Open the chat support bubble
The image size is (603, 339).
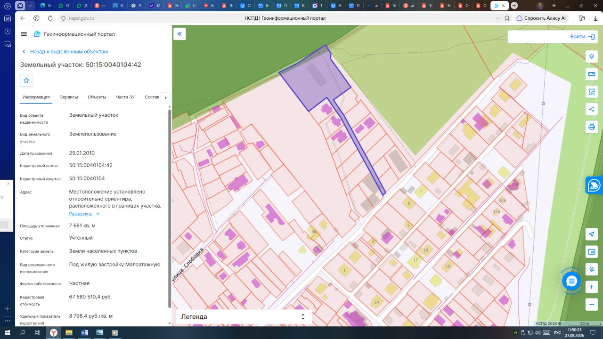[x=571, y=282]
